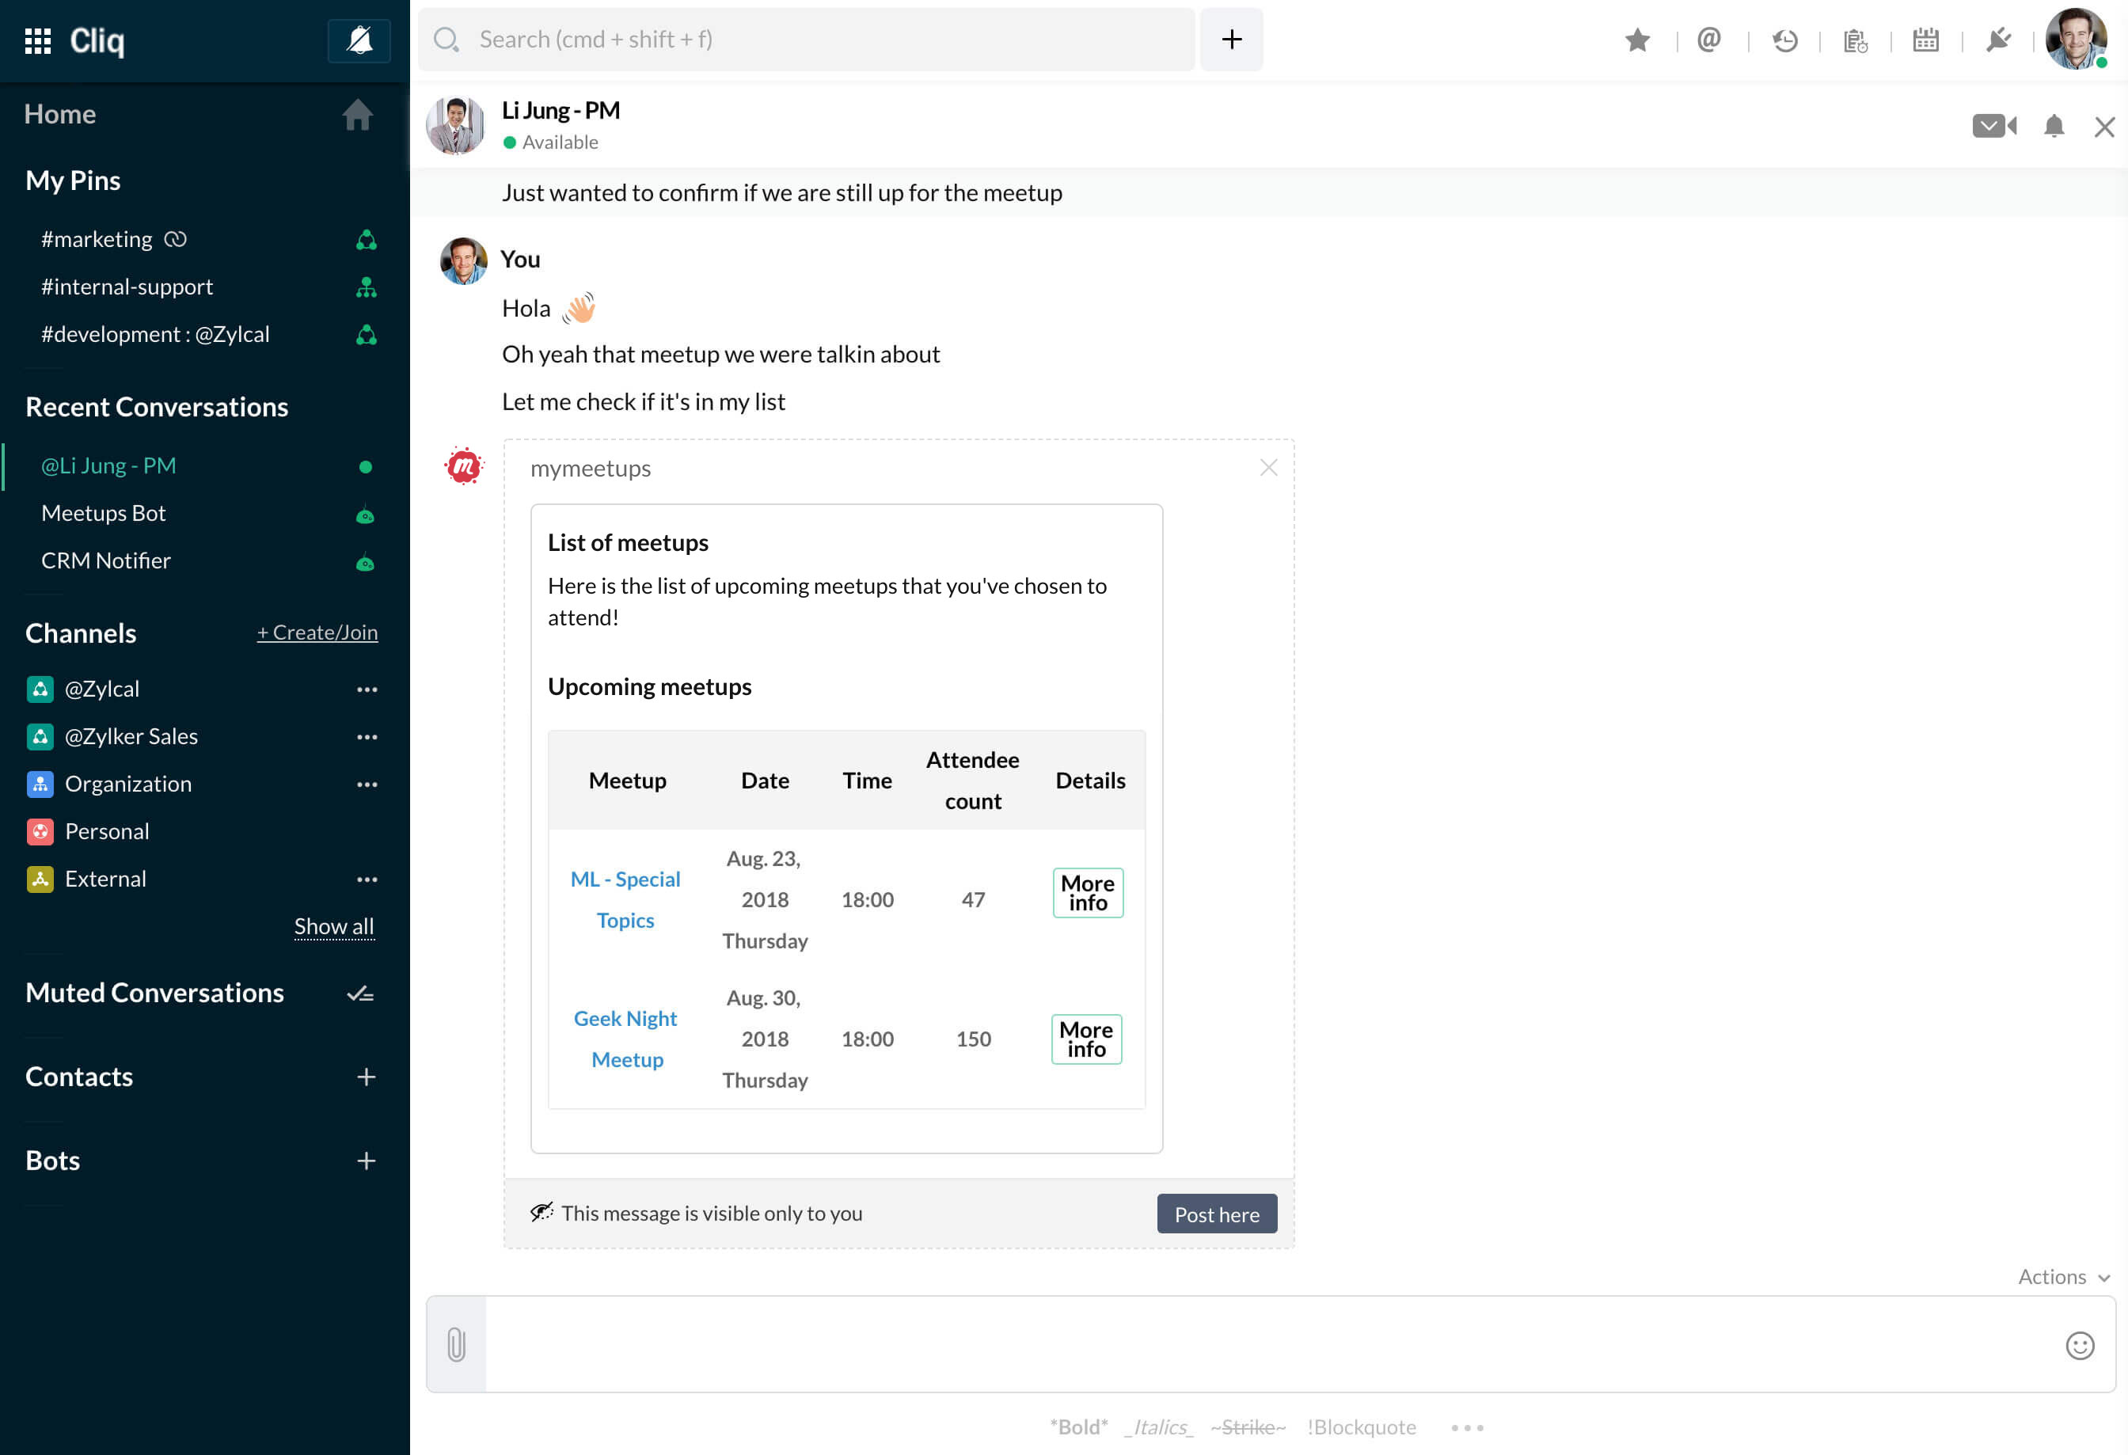Apply _Italics_ formatting hint
Viewport: 2128px width, 1455px height.
point(1159,1427)
